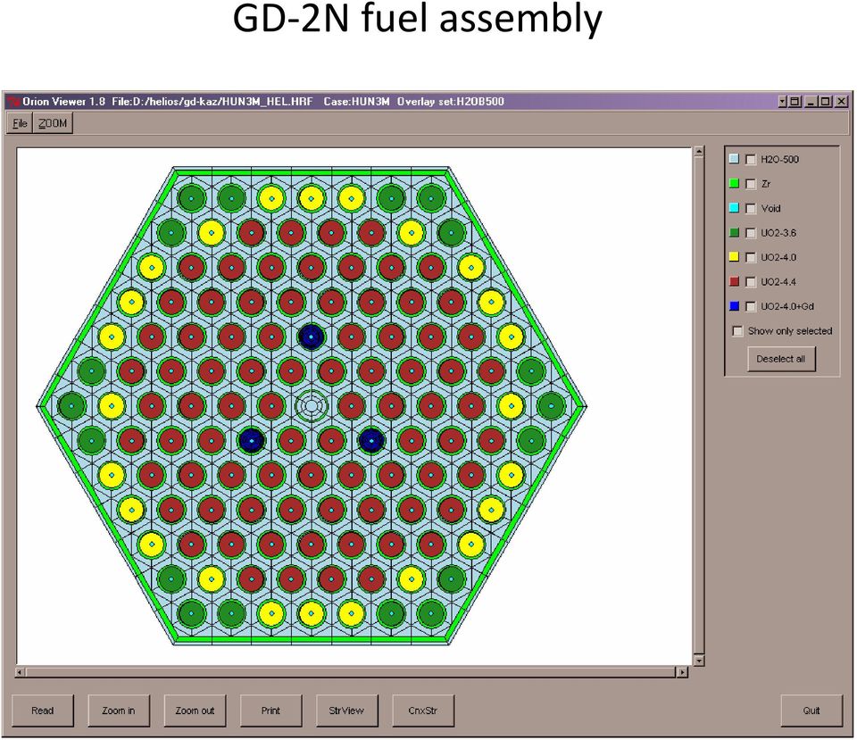Quit the Orion Viewer application
857x740 pixels.
pyautogui.click(x=811, y=711)
